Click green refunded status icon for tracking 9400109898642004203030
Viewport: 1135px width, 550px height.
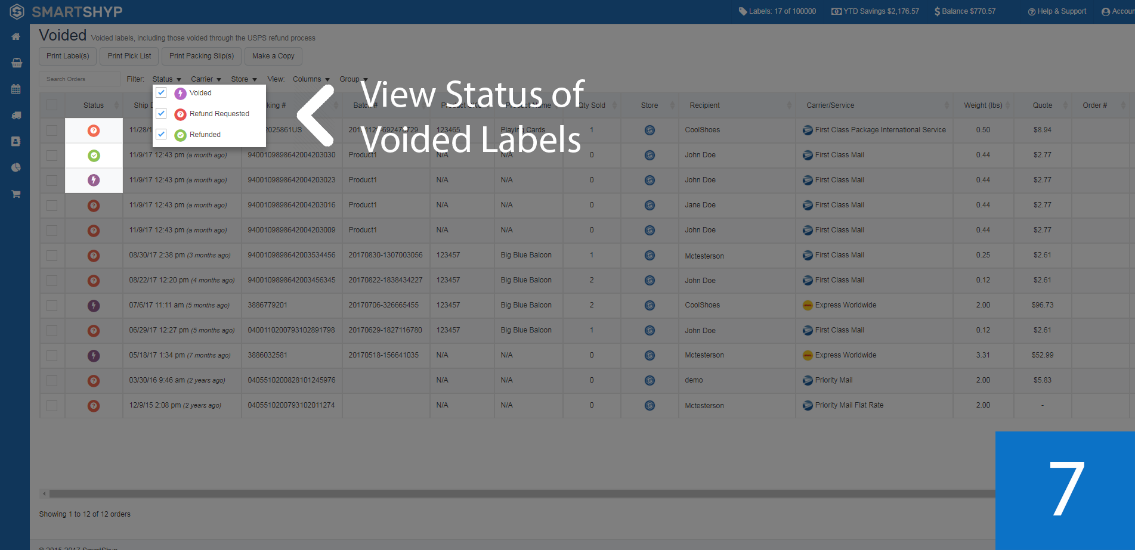pos(94,156)
